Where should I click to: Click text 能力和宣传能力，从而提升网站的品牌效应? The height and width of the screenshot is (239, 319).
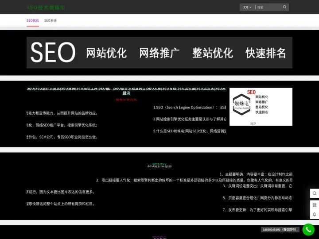[62, 113]
